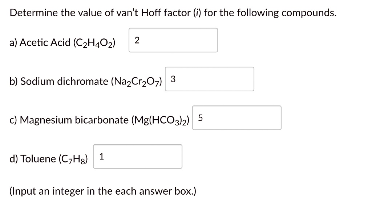372x215 pixels.
Task: Click the answer box for Toluene
Action: [138, 156]
